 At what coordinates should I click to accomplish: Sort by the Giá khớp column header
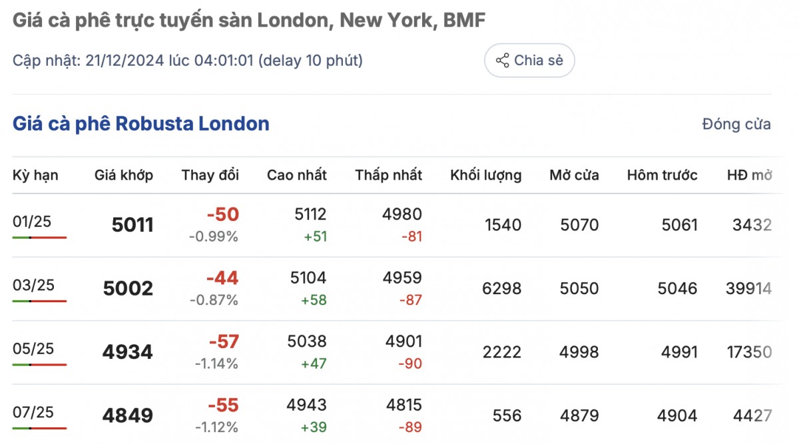(x=124, y=175)
